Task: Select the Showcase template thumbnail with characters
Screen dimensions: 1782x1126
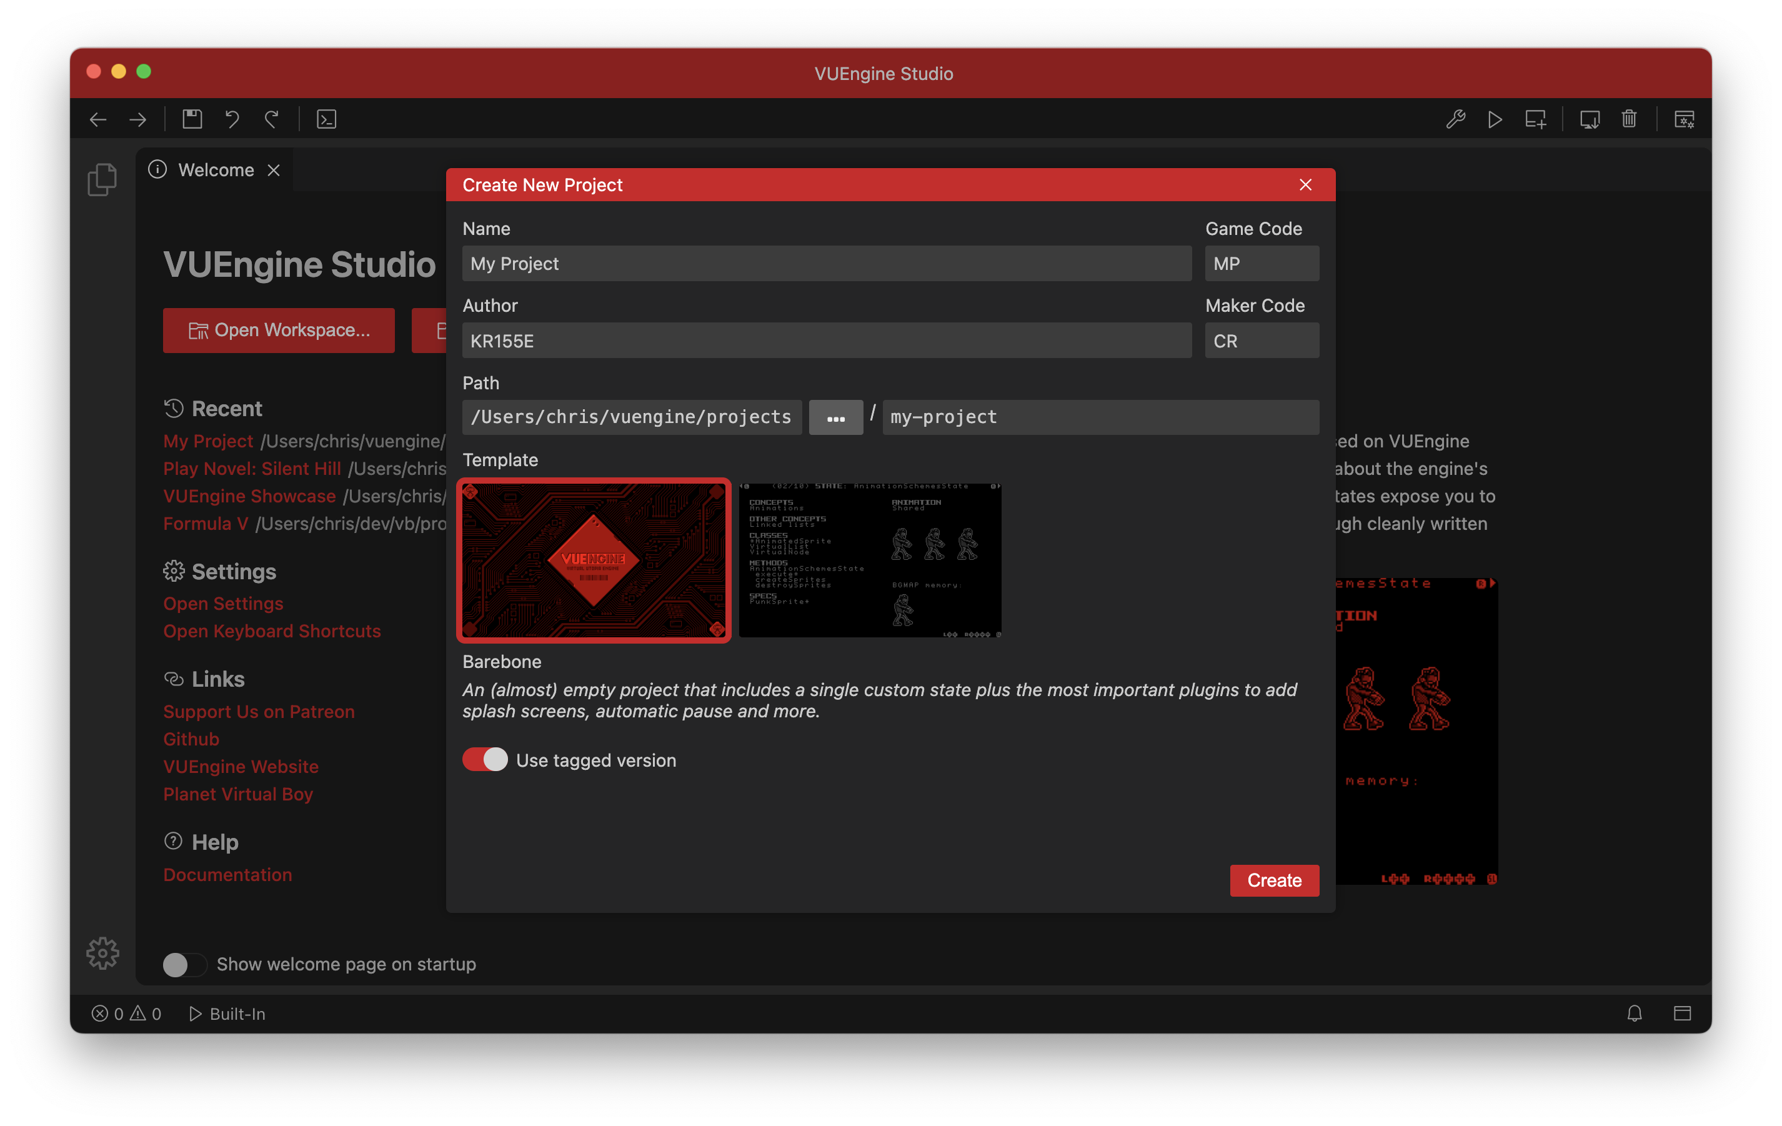Action: pyautogui.click(x=870, y=561)
